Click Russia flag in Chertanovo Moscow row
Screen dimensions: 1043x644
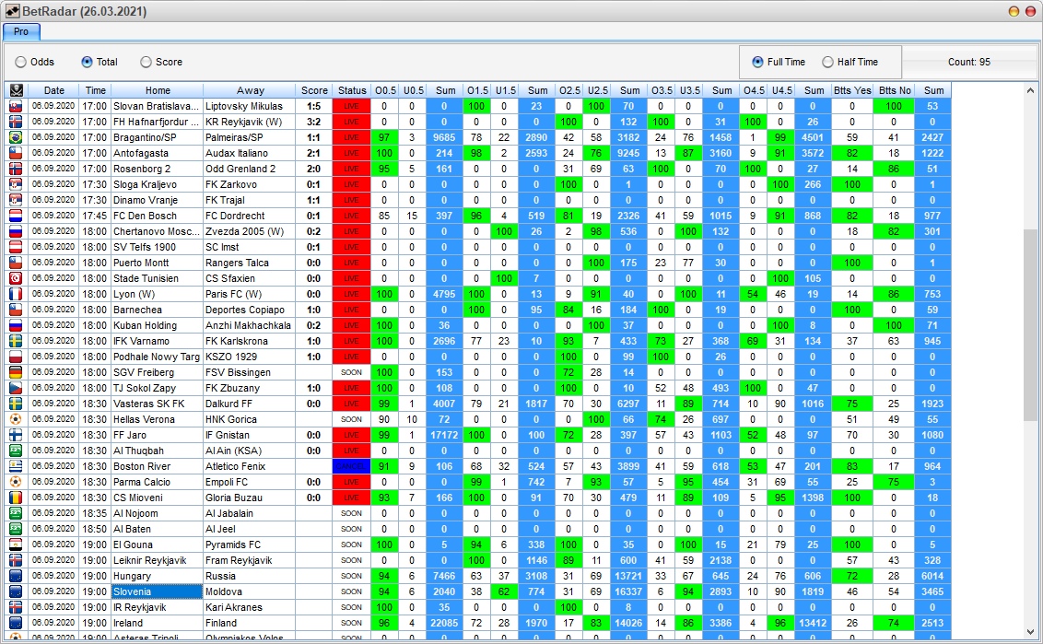(16, 231)
